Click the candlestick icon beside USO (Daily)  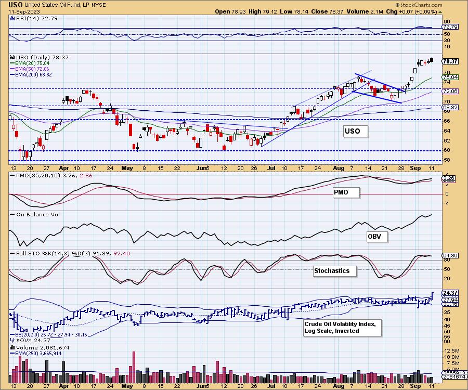coord(12,57)
